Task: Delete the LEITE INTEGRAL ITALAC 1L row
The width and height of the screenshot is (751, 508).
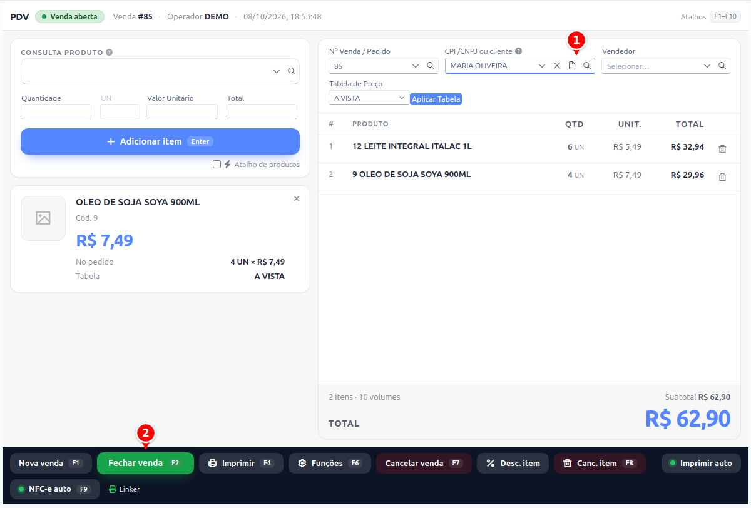Action: pyautogui.click(x=722, y=149)
